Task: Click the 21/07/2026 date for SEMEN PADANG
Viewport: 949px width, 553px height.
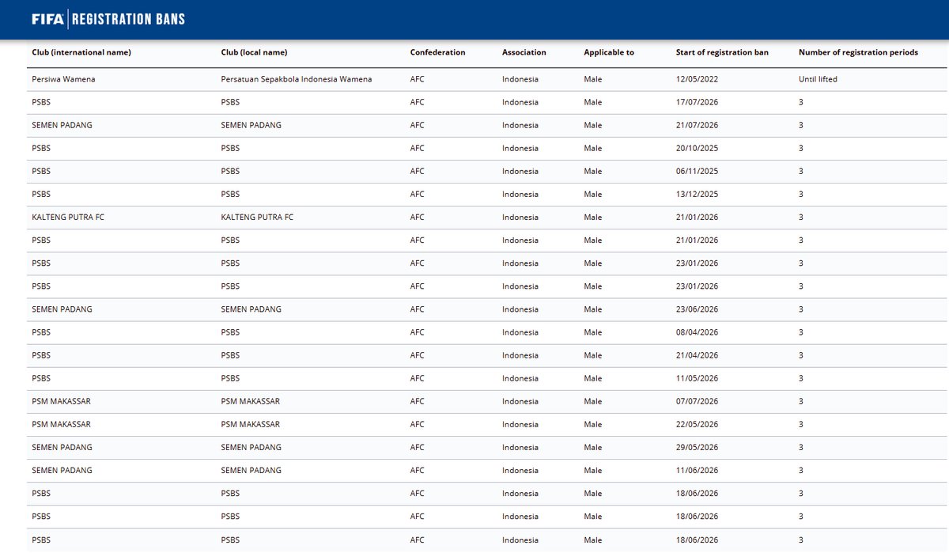Action: [x=697, y=125]
